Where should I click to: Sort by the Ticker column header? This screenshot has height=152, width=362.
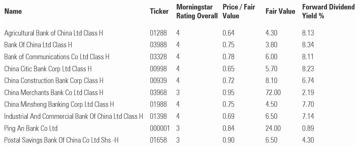coord(159,11)
